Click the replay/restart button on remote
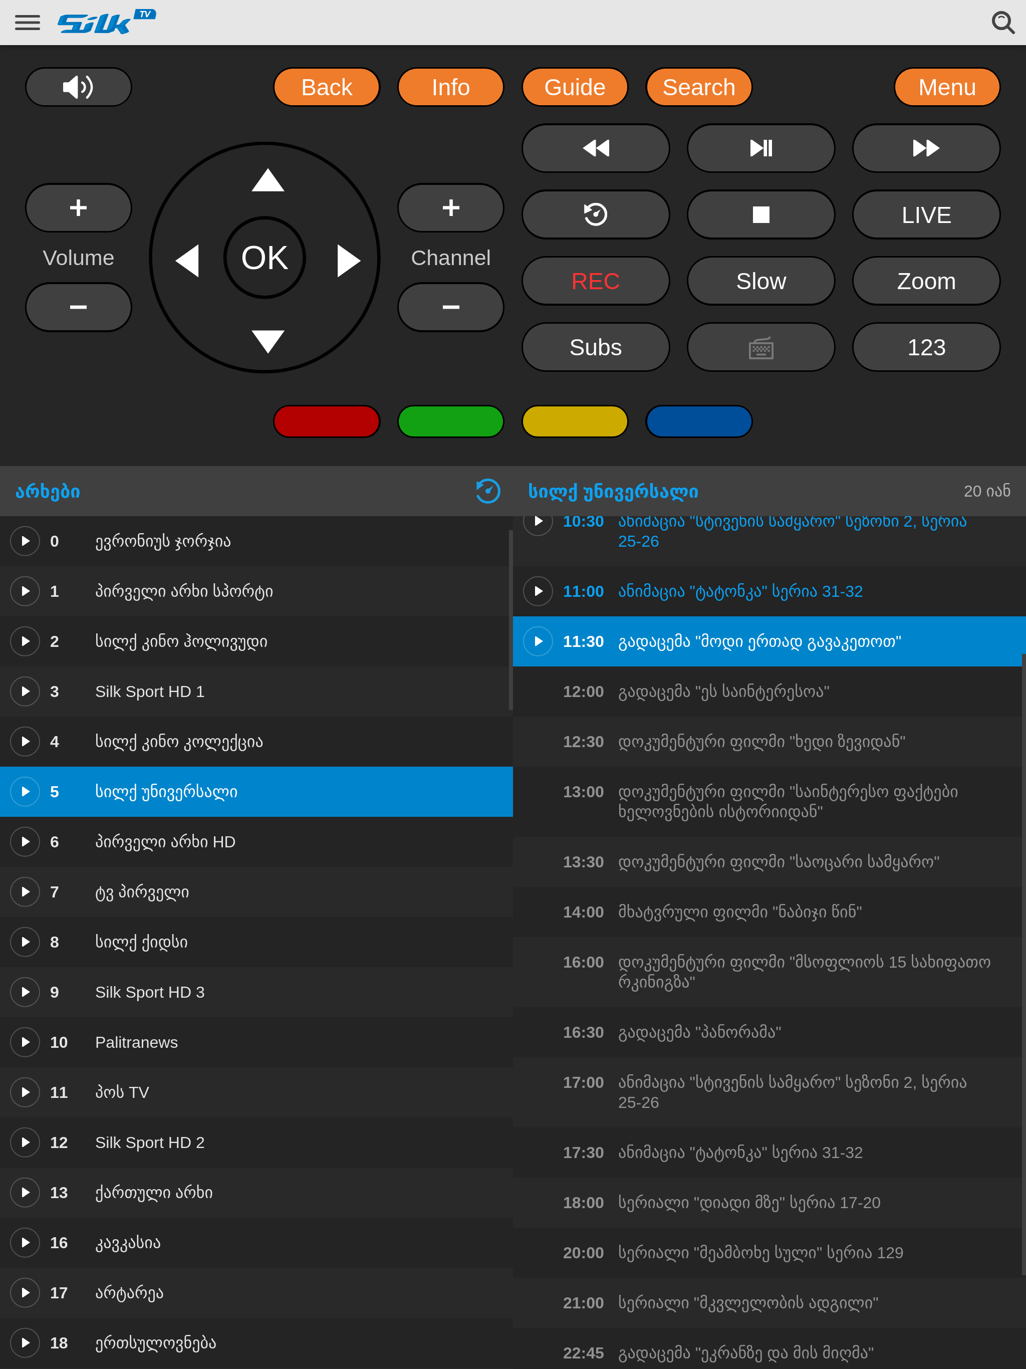 point(595,214)
